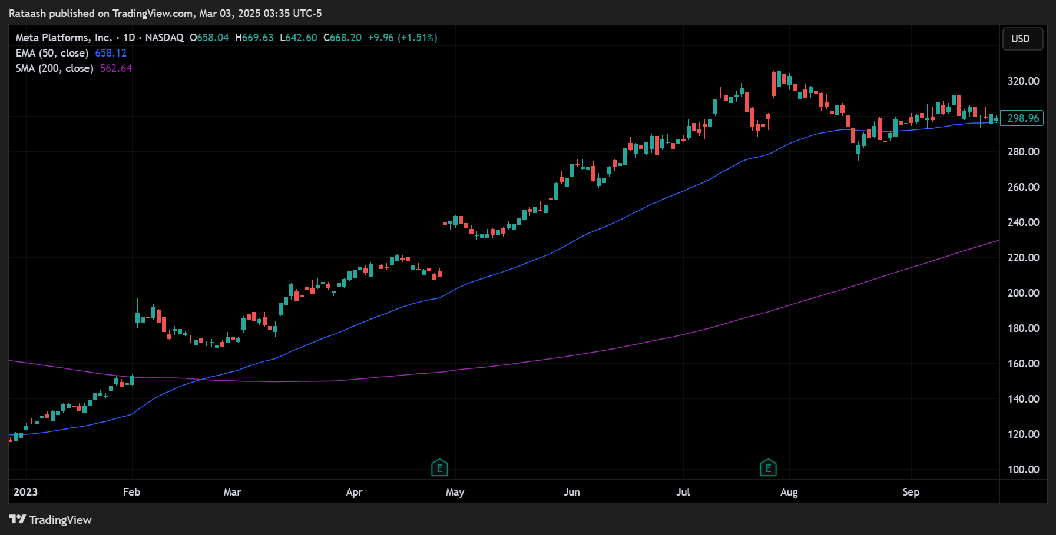This screenshot has width=1056, height=535.
Task: Click the low value L642.60
Action: point(299,38)
